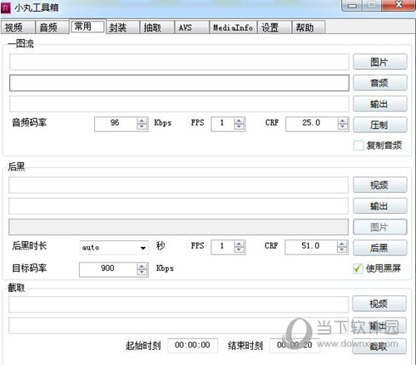
Task: Click the 截取 output path field
Action: click(179, 325)
